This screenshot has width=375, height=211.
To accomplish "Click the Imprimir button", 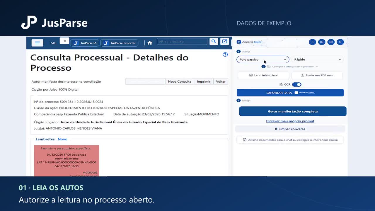I will 204,81.
